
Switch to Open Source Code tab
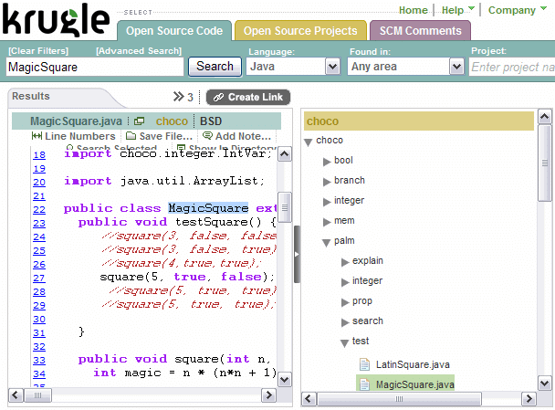pyautogui.click(x=174, y=31)
